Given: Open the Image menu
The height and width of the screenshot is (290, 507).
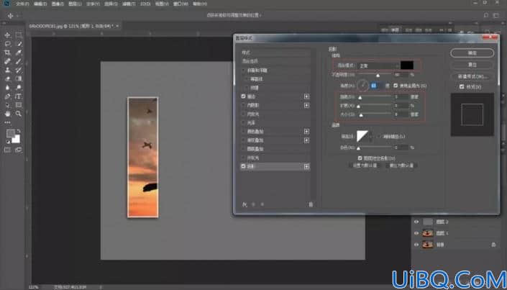Looking at the screenshot, I should [58, 4].
